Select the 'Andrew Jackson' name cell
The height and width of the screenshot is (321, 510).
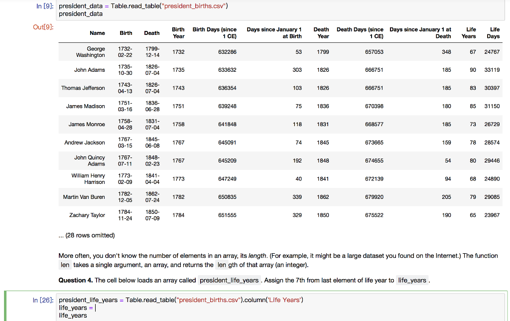tap(85, 143)
